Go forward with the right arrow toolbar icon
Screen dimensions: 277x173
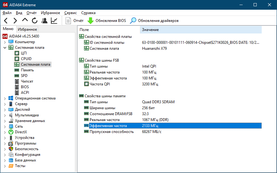(15, 21)
